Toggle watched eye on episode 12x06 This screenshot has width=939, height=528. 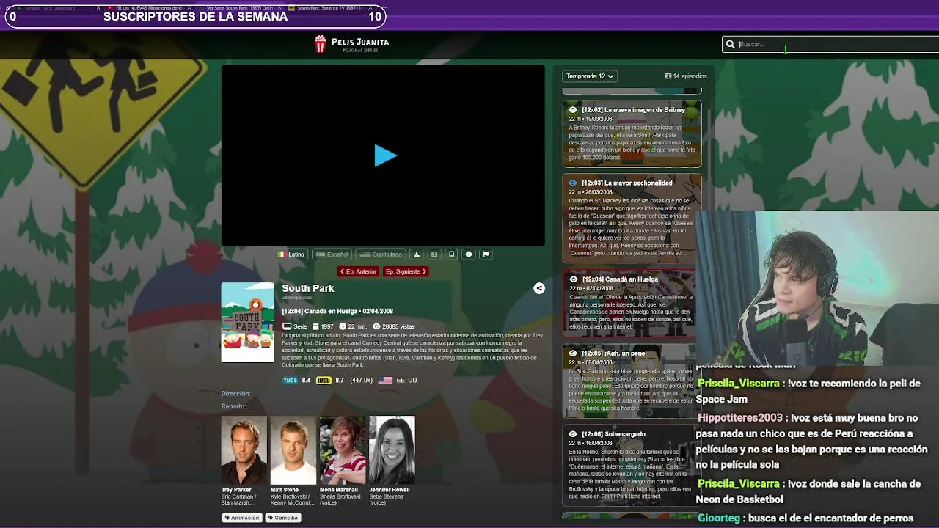tap(573, 434)
